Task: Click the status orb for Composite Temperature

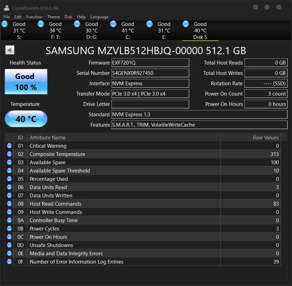Action: 9,154
